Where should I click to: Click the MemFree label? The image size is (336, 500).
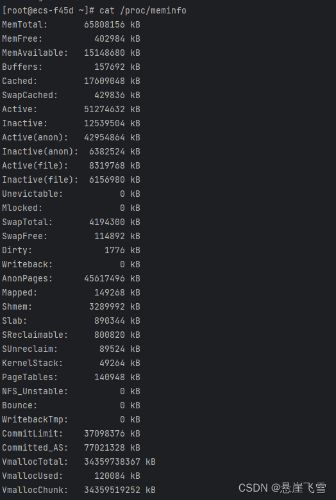[x=22, y=38]
